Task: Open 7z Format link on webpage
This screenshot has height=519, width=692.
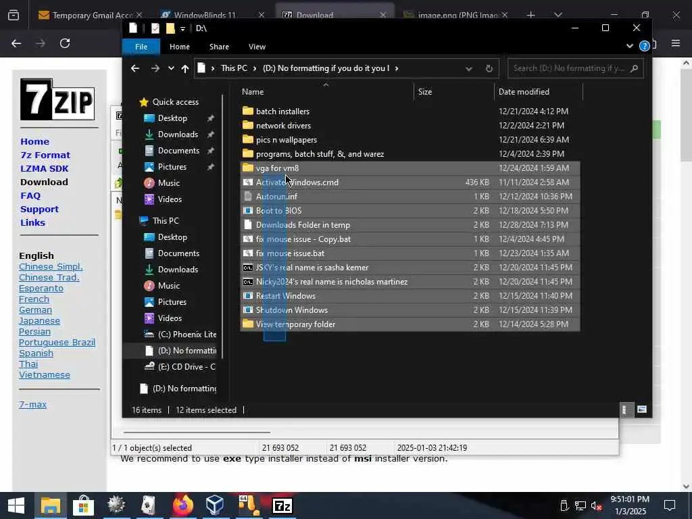Action: pyautogui.click(x=45, y=155)
